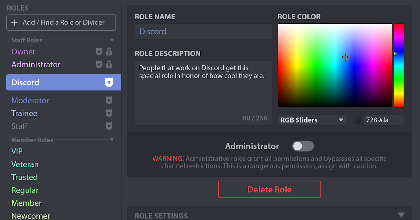The width and height of the screenshot is (420, 220).
Task: Click the red WARNING! text
Action: (x=168, y=159)
